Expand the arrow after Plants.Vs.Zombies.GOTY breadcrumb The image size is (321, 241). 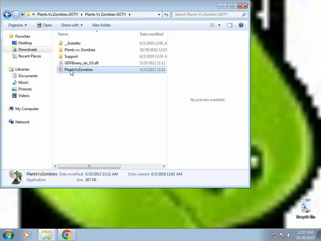82,14
